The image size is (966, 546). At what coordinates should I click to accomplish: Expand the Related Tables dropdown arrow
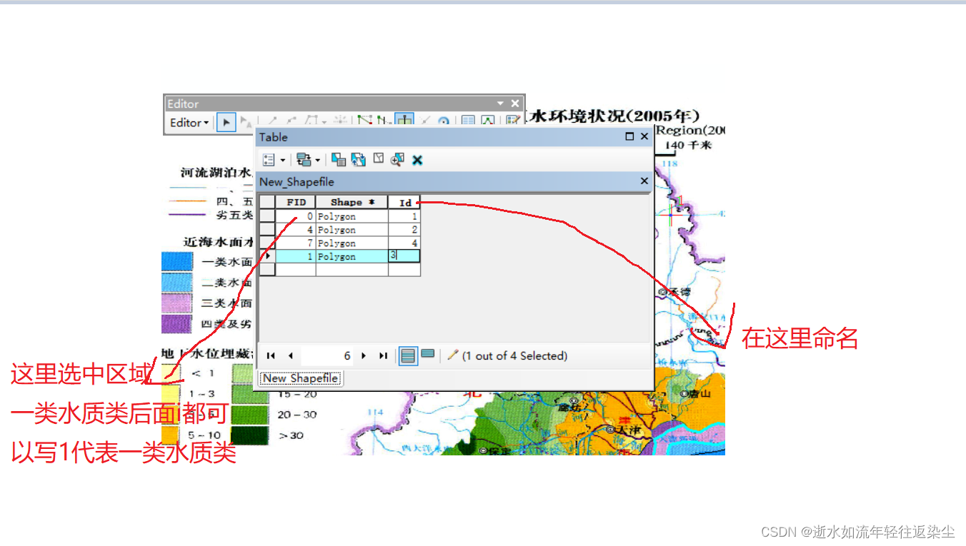318,160
